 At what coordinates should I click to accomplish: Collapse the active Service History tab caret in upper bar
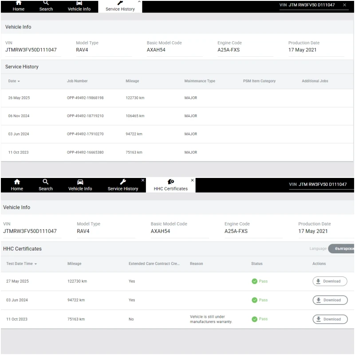tap(139, 2)
